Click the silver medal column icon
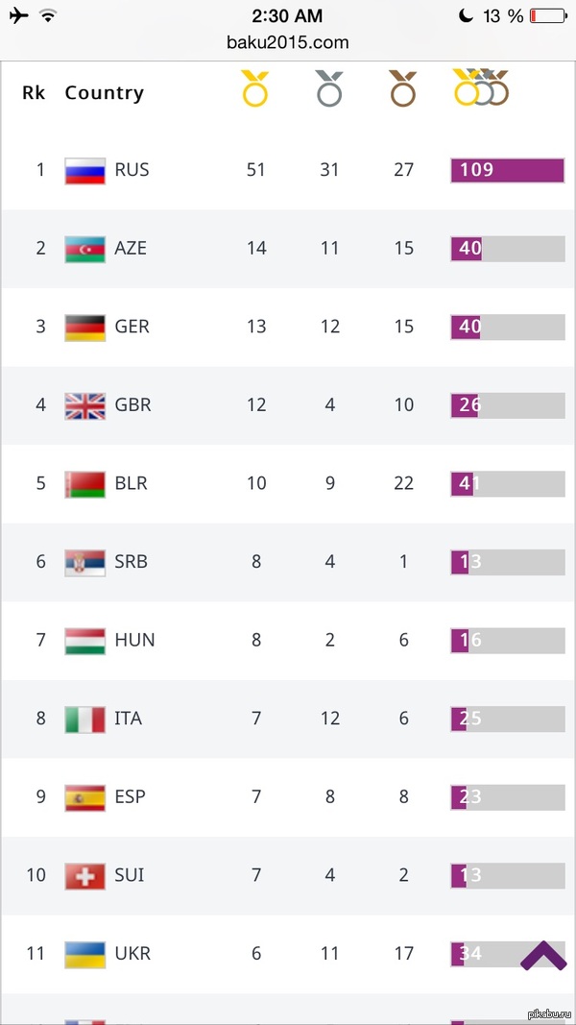The height and width of the screenshot is (1025, 576). 329,90
